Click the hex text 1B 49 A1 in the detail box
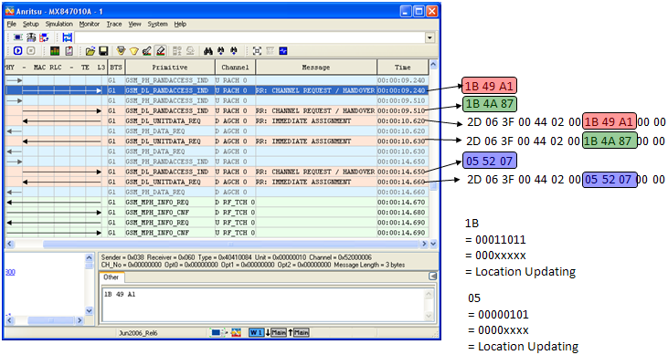The width and height of the screenshot is (668, 355). (x=120, y=294)
